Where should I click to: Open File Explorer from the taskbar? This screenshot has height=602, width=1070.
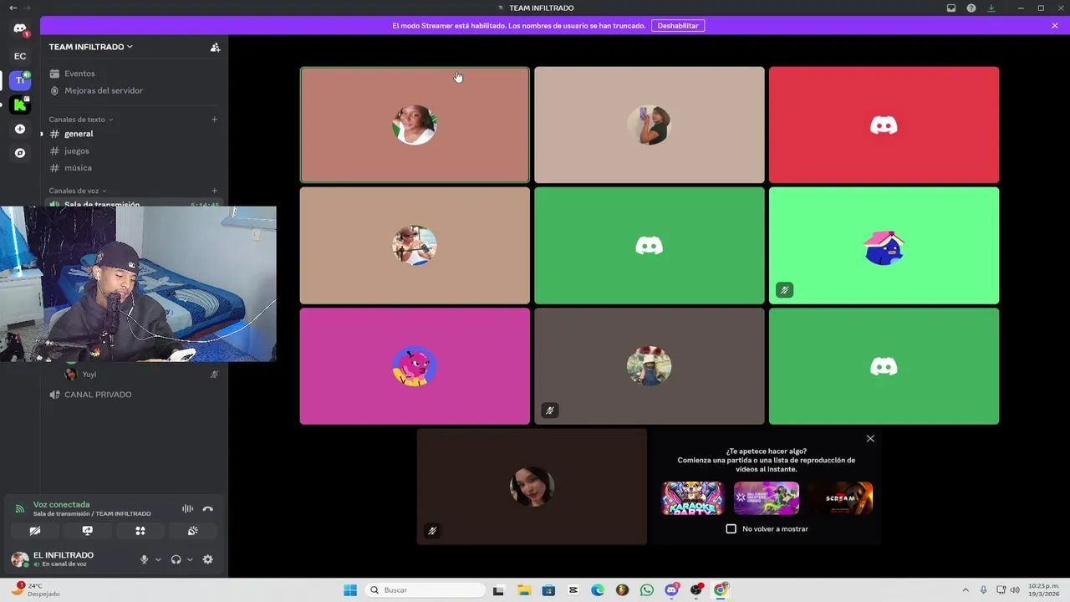524,590
